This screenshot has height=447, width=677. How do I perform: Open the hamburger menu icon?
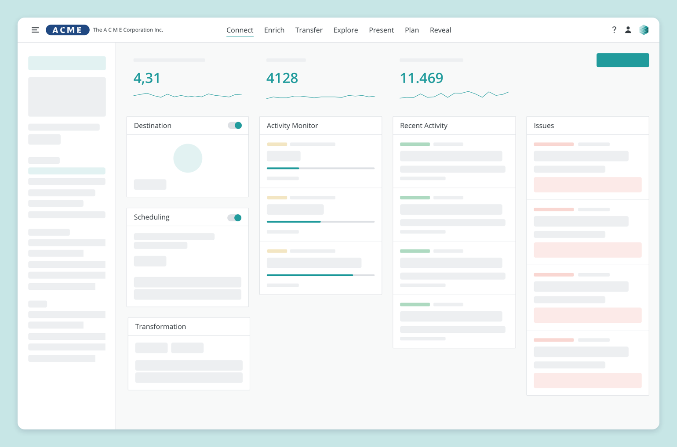click(35, 30)
